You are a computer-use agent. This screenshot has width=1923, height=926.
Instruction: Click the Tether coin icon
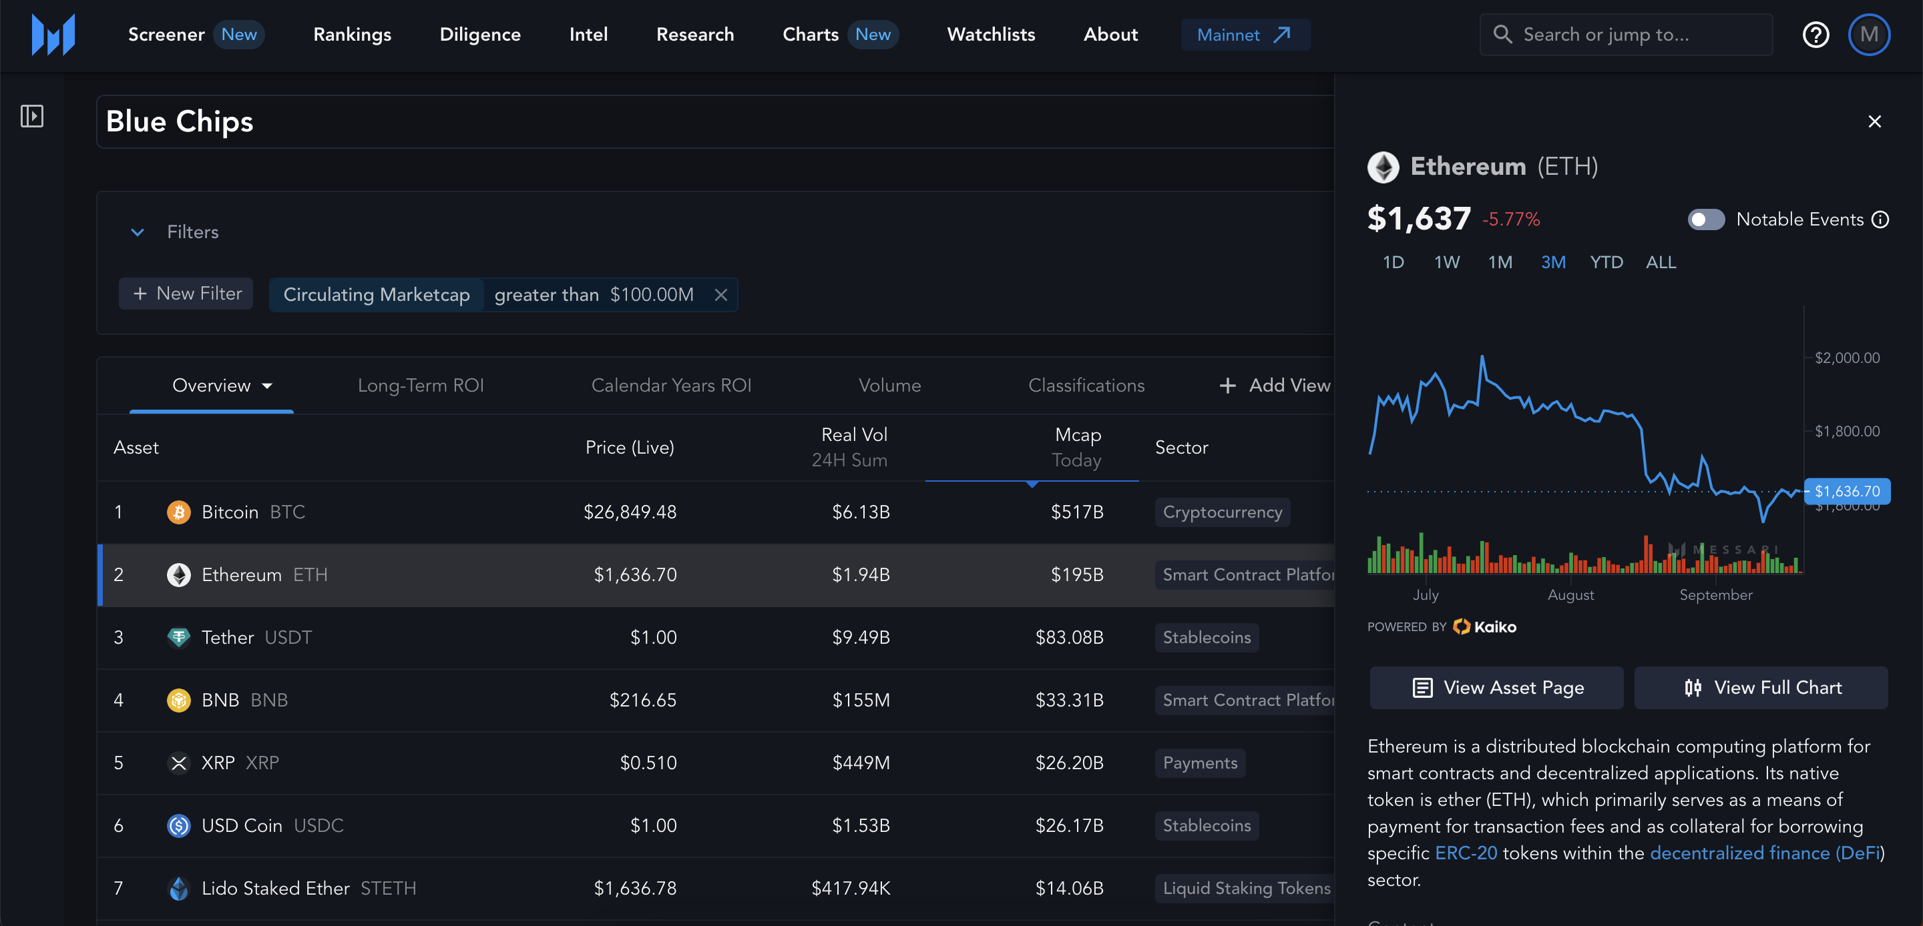(178, 637)
